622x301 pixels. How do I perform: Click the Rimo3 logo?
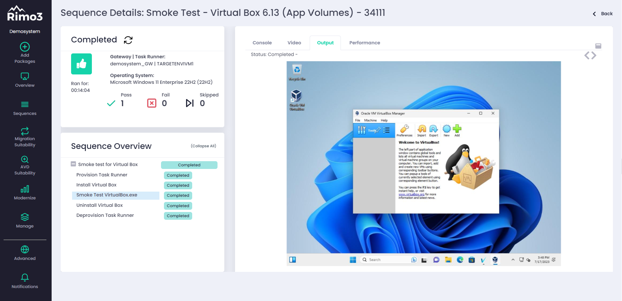click(x=25, y=14)
